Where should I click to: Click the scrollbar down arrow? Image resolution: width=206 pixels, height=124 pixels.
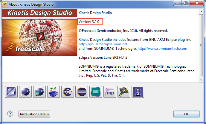pos(201,80)
